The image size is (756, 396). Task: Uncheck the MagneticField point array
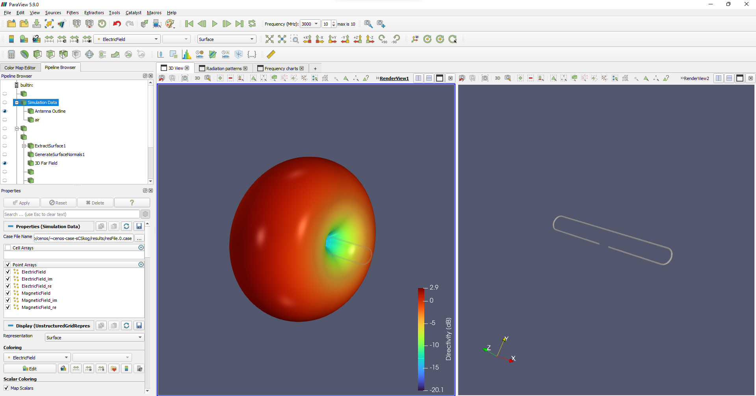(8, 293)
